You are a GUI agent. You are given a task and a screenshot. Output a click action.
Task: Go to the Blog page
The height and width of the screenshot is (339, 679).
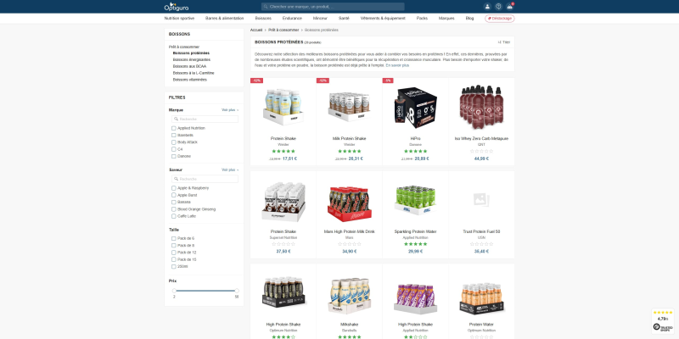coord(469,19)
